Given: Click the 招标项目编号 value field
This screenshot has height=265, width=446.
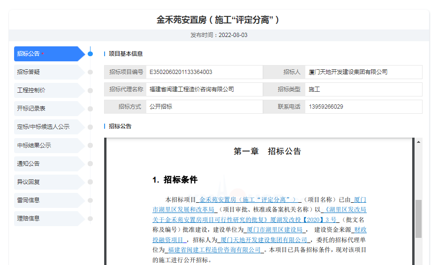Looking at the screenshot, I should point(204,72).
